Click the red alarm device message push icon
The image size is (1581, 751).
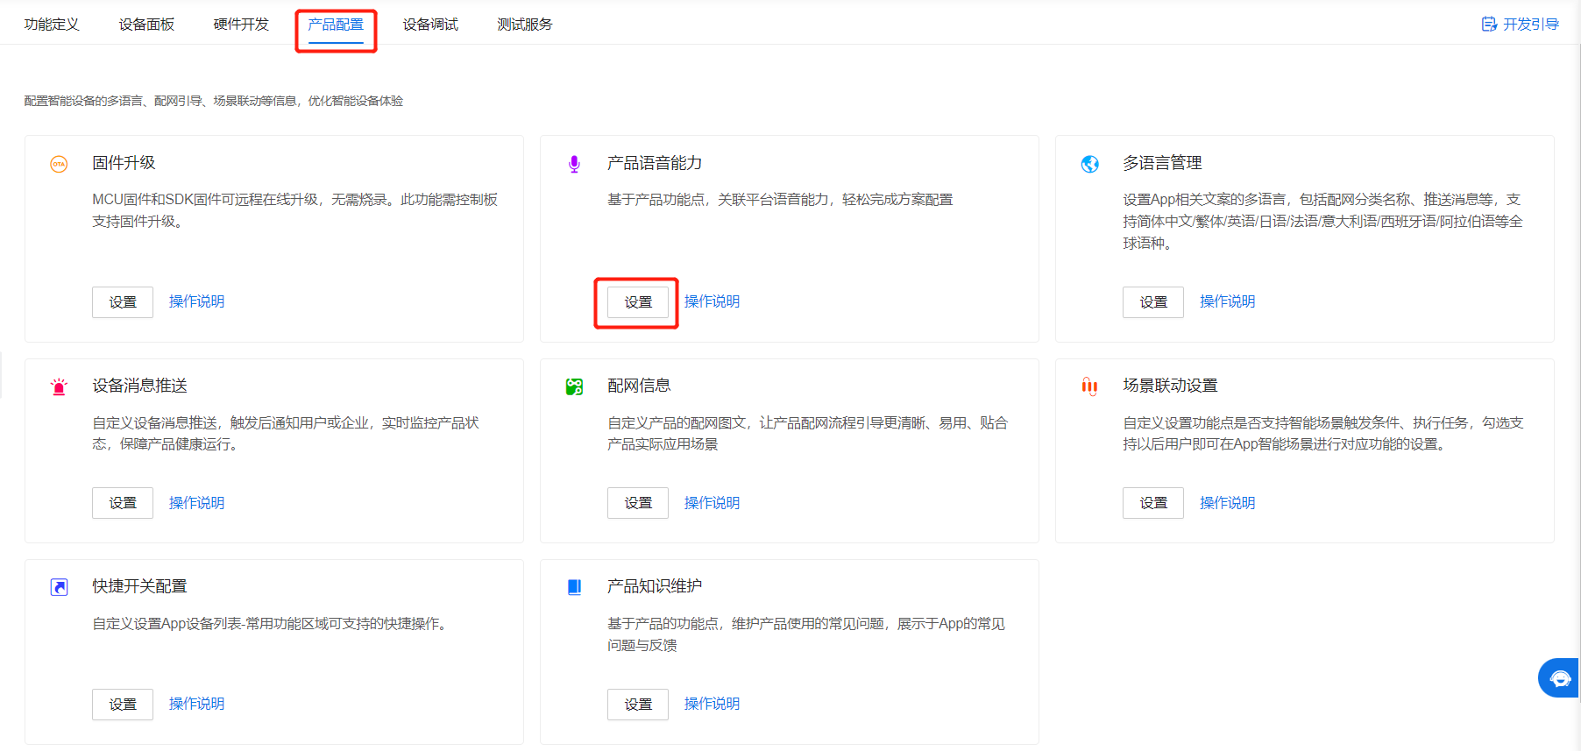(x=59, y=386)
